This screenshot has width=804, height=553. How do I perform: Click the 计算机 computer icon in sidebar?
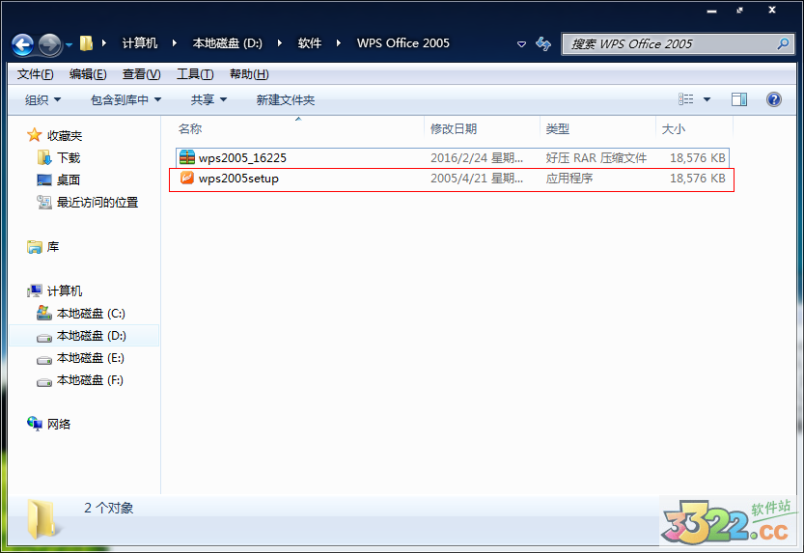tap(35, 291)
